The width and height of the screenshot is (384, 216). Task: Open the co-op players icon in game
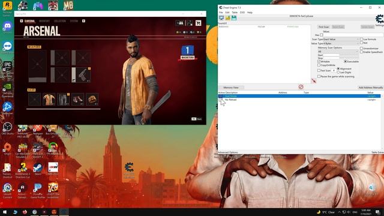coord(180,23)
